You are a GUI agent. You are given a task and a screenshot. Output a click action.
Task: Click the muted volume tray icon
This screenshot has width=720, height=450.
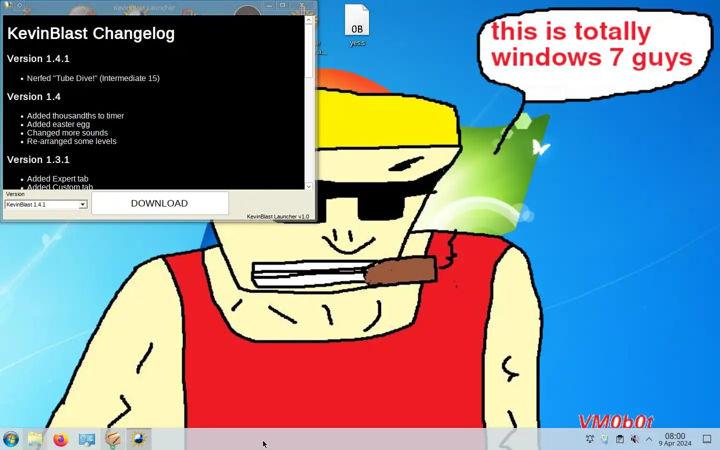[634, 439]
